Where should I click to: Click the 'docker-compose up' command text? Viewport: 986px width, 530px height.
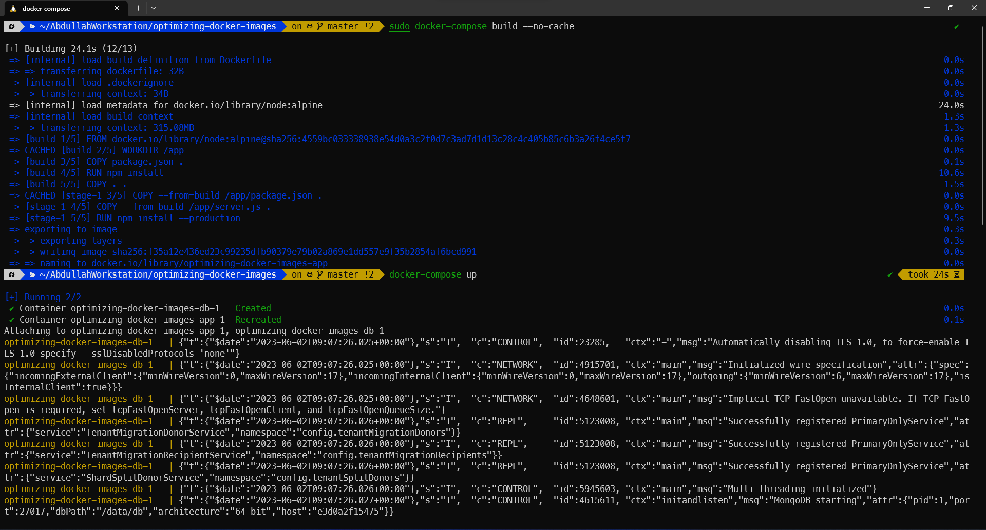432,275
